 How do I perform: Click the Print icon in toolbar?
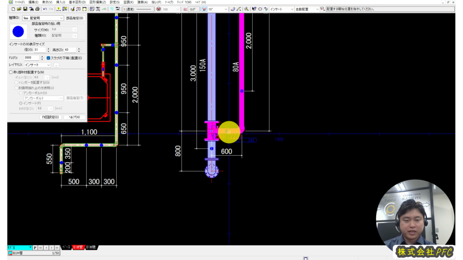pos(37,9)
